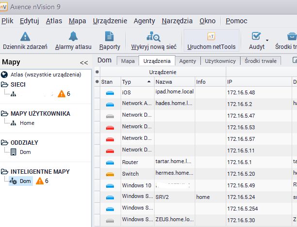This screenshot has height=227, width=297.
Task: Open the Agenty menu
Action: pyautogui.click(x=144, y=21)
